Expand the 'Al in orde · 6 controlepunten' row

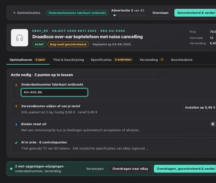tap(113, 145)
